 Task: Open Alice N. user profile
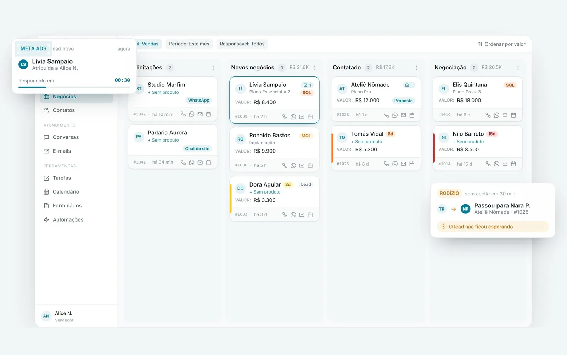coord(76,316)
